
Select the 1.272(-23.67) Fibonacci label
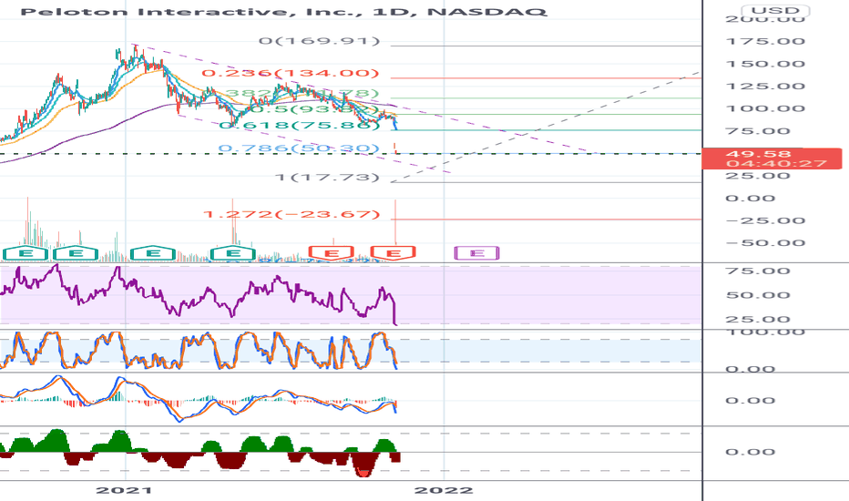tap(292, 214)
